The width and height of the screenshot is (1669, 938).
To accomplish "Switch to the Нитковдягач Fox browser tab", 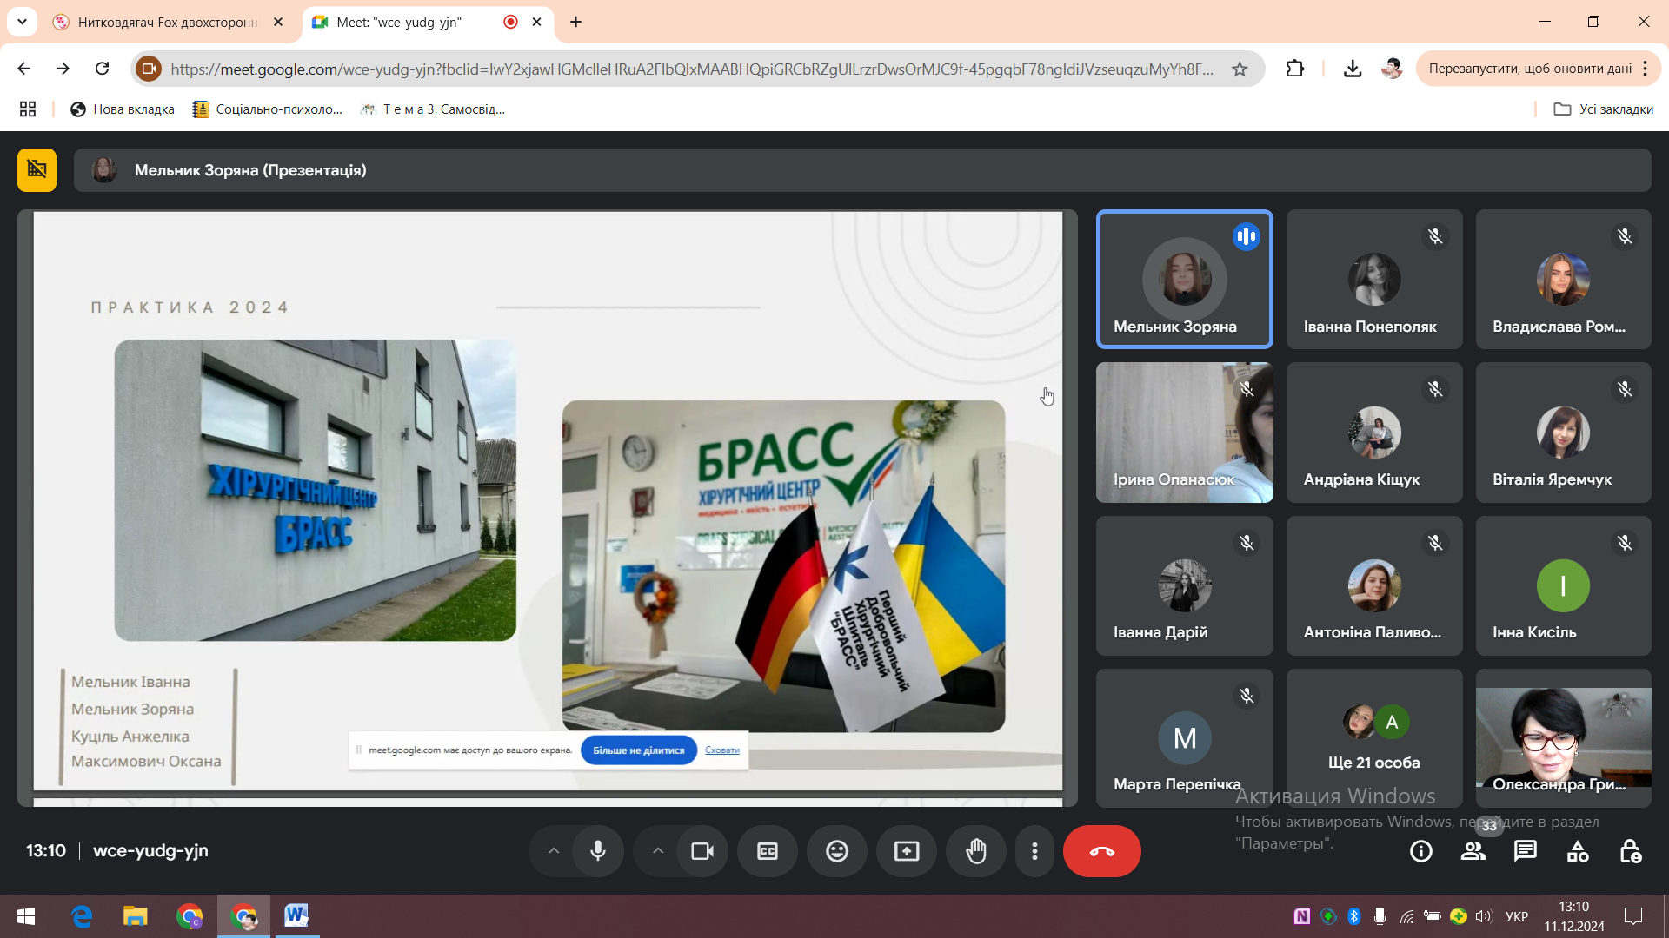I will tap(167, 23).
